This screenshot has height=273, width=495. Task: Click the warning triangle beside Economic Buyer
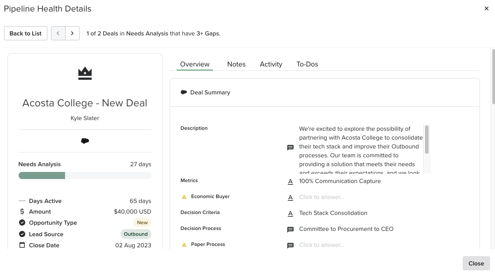point(184,196)
